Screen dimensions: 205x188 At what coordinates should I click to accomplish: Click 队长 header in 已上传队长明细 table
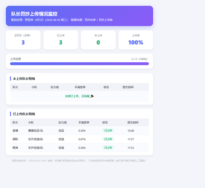(15, 122)
